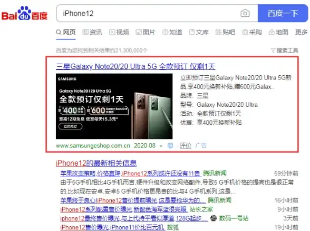This screenshot has width=310, height=231.
Task: Select the 网页 tab
Action: pos(66,32)
